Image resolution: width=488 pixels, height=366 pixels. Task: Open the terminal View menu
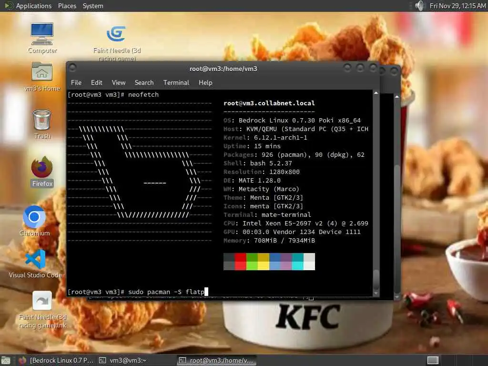pyautogui.click(x=119, y=82)
